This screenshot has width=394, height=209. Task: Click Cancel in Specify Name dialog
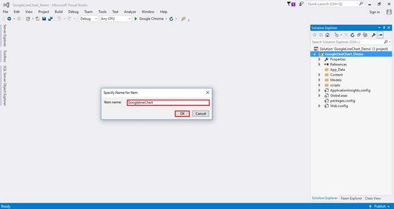(x=201, y=114)
